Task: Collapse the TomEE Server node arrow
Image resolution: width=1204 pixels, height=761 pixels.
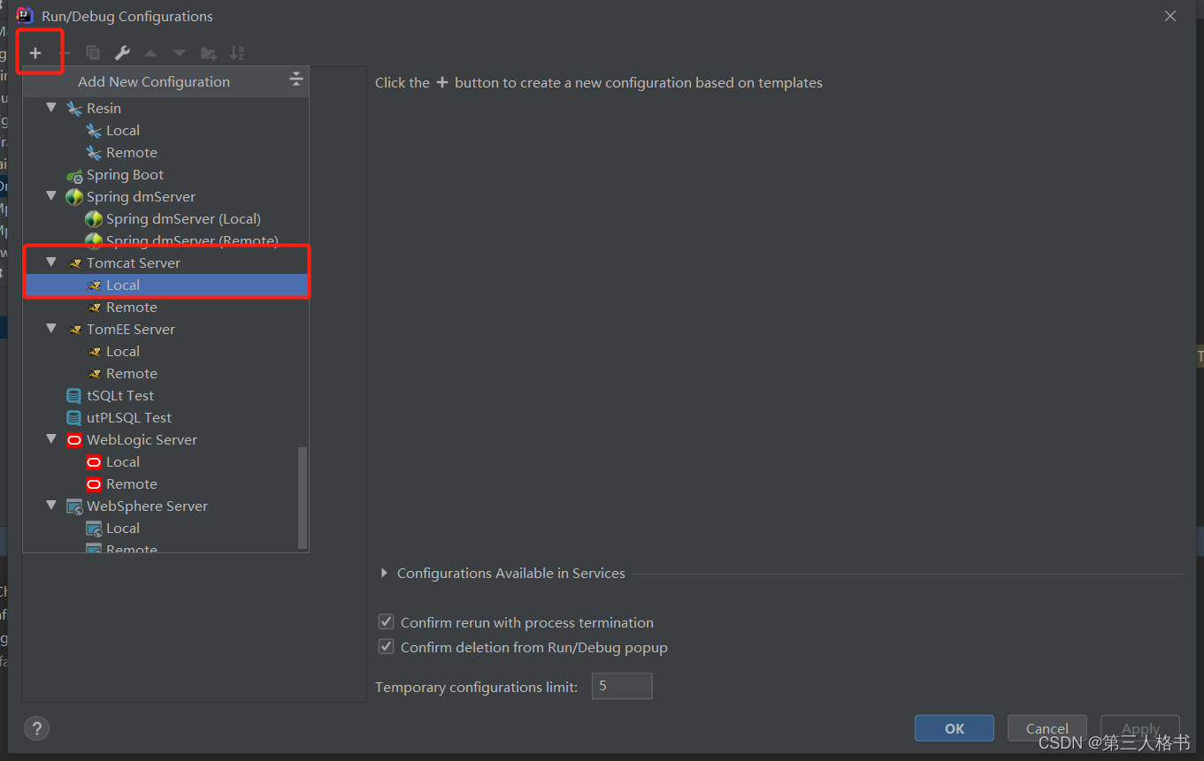Action: [51, 329]
